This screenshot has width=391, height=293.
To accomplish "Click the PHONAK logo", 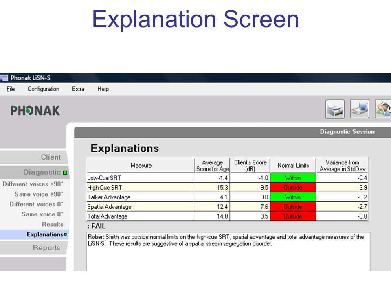I will click(35, 111).
